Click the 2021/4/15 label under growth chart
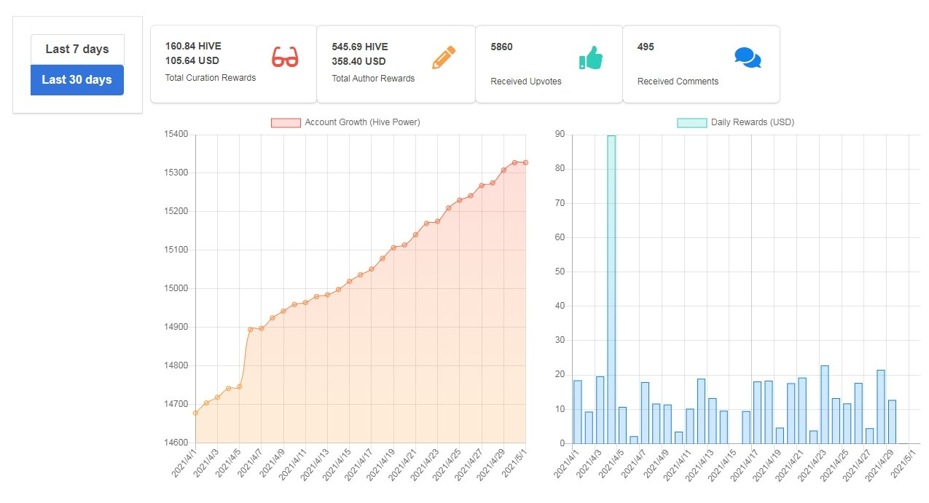The width and height of the screenshot is (929, 503). pyautogui.click(x=337, y=464)
